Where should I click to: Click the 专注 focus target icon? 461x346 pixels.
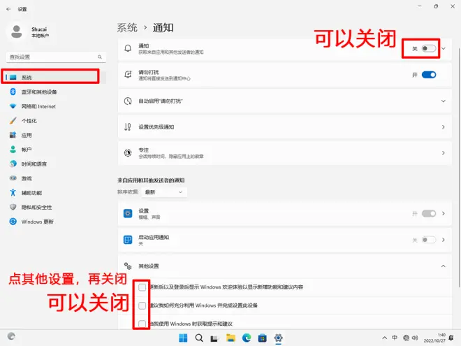pyautogui.click(x=128, y=153)
